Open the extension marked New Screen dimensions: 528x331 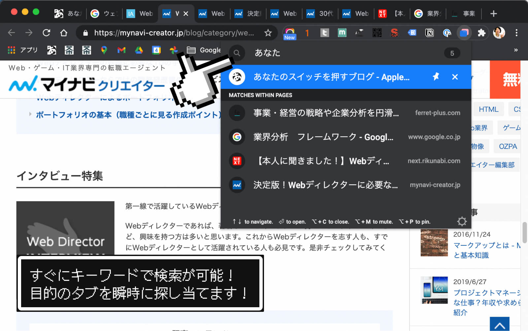point(290,34)
